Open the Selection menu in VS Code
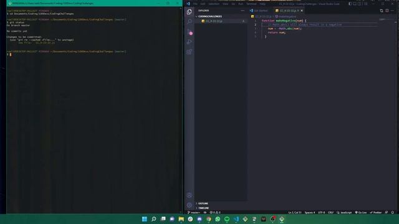The image size is (399, 224). tap(214, 4)
